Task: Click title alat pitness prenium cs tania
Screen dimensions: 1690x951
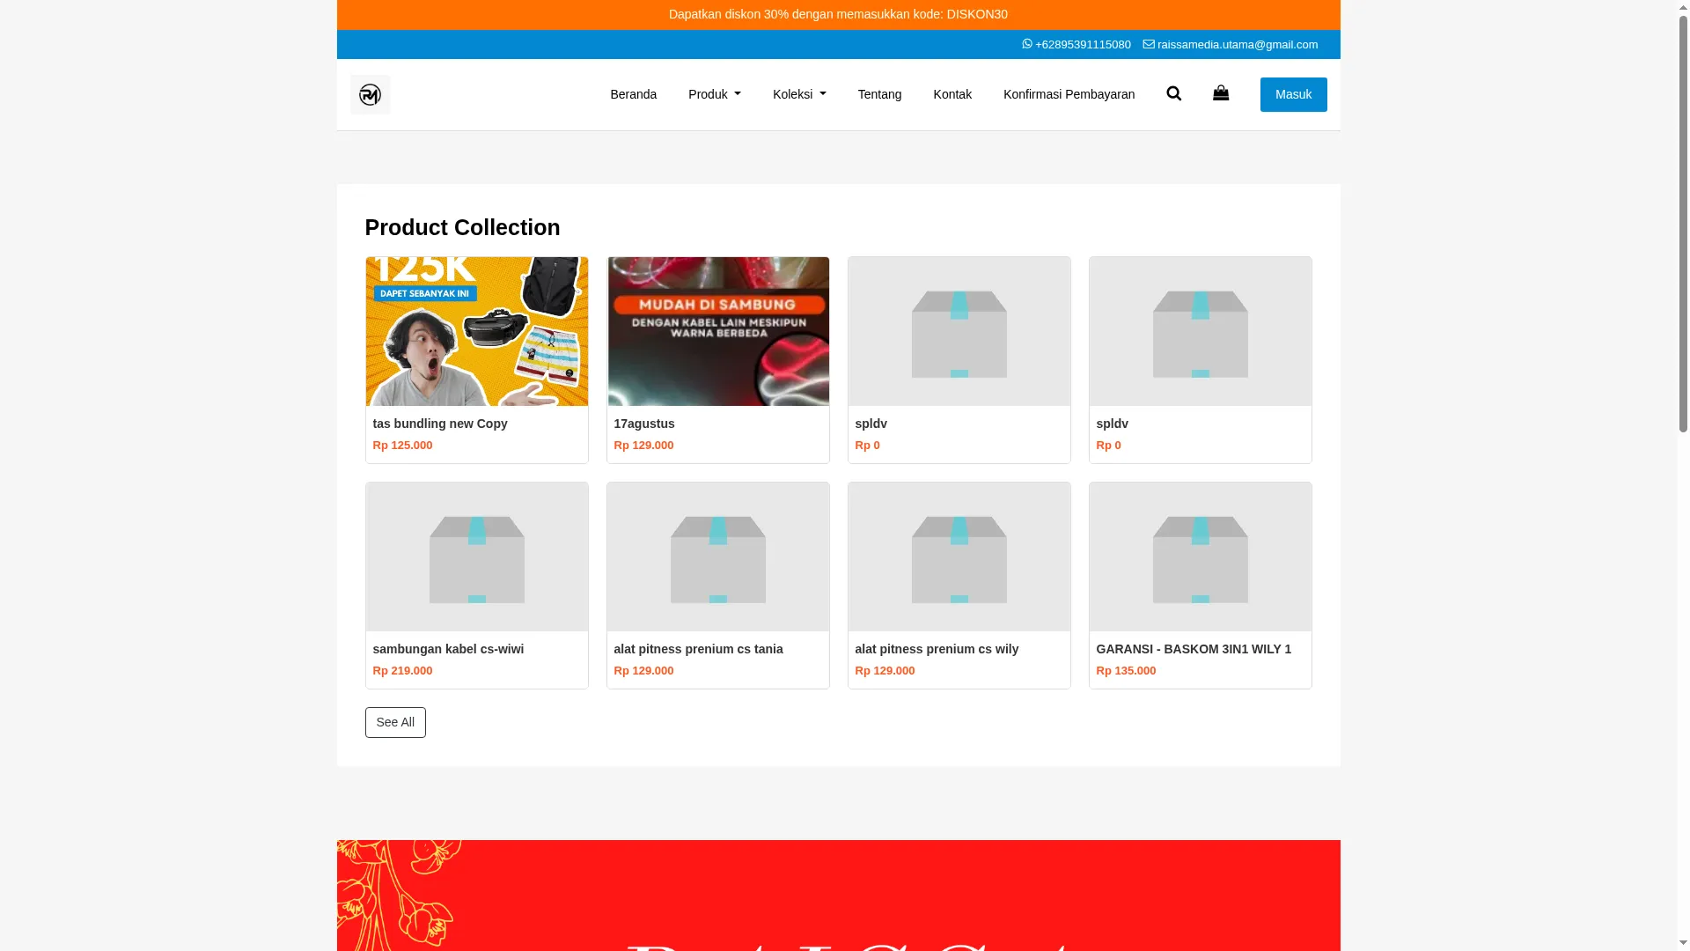Action: 698,649
